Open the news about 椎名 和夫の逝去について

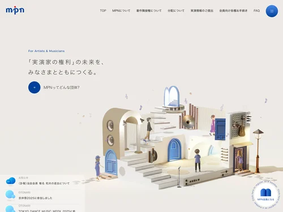click(x=44, y=183)
